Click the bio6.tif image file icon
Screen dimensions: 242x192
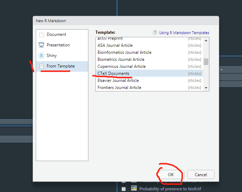[x=134, y=188]
